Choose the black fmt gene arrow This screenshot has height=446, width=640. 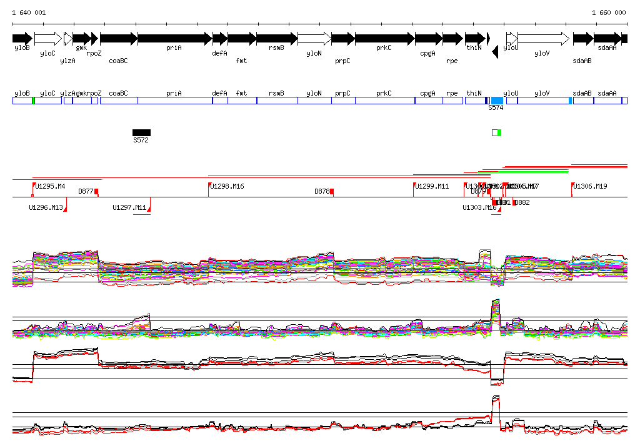(x=242, y=39)
